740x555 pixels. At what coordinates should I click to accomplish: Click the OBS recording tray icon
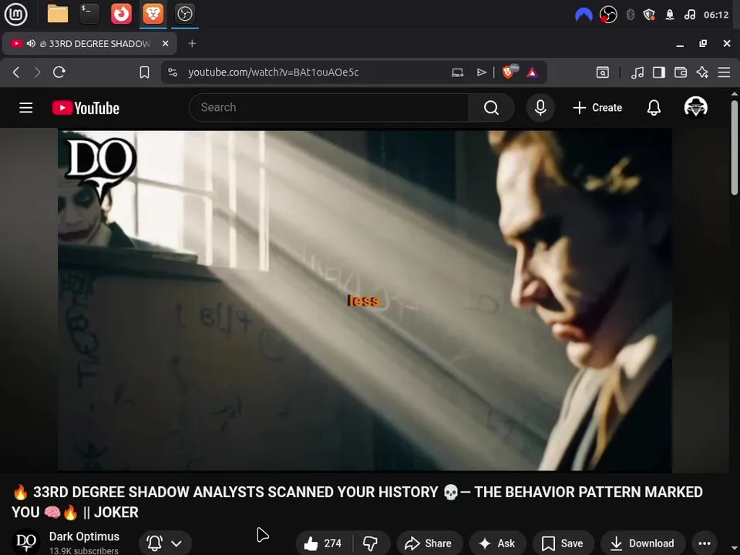[608, 15]
